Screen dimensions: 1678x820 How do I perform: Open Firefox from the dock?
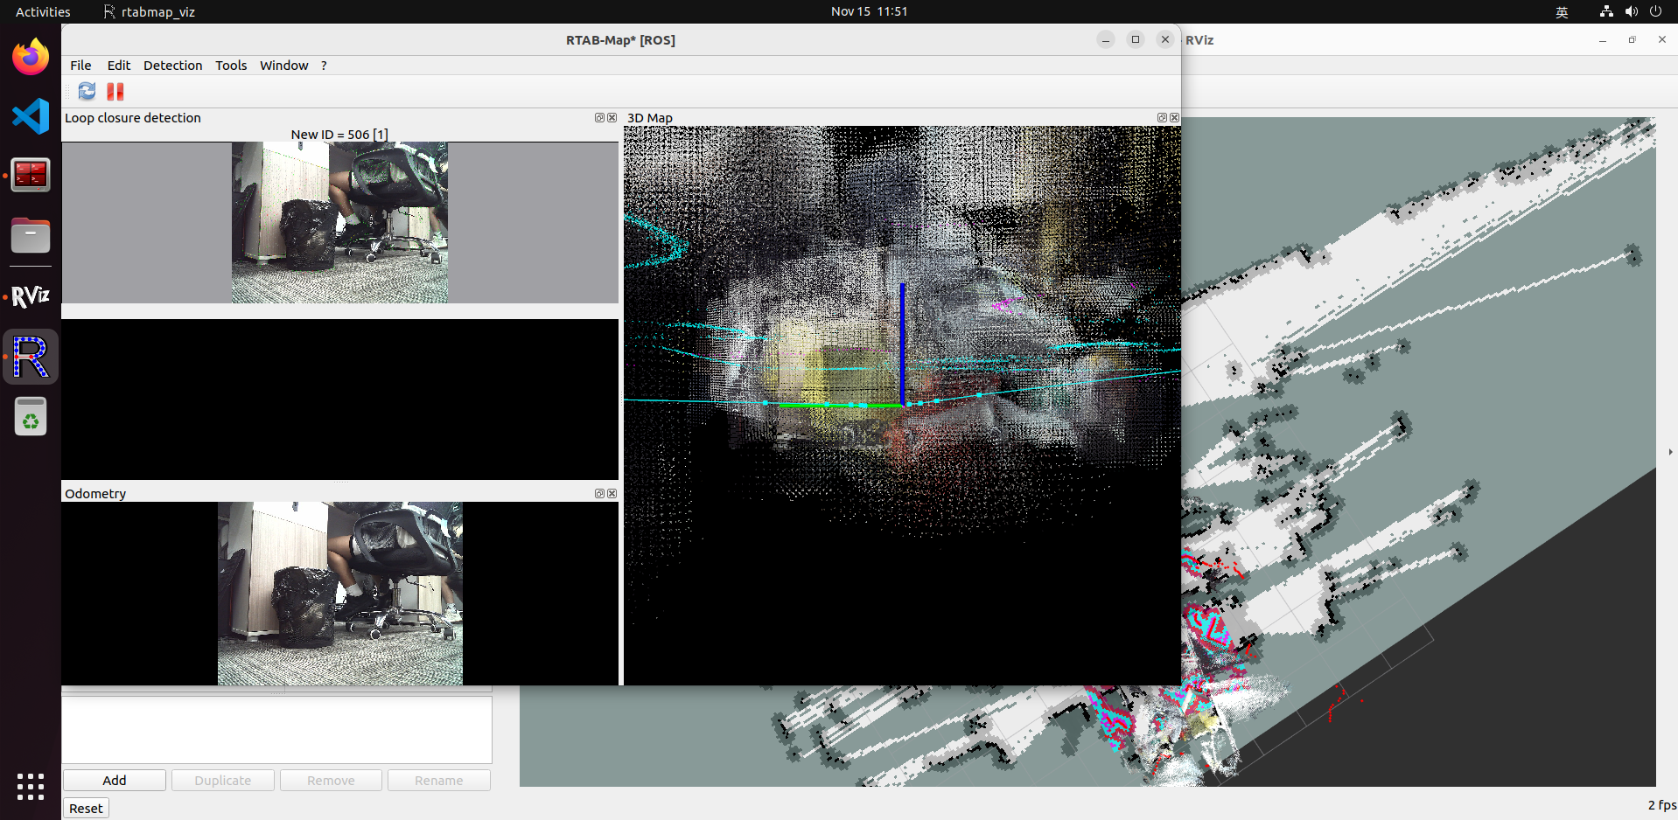pos(30,55)
